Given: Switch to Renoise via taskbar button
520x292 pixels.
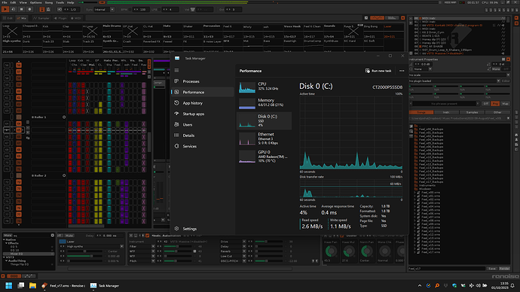Looking at the screenshot, I should (x=63, y=285).
